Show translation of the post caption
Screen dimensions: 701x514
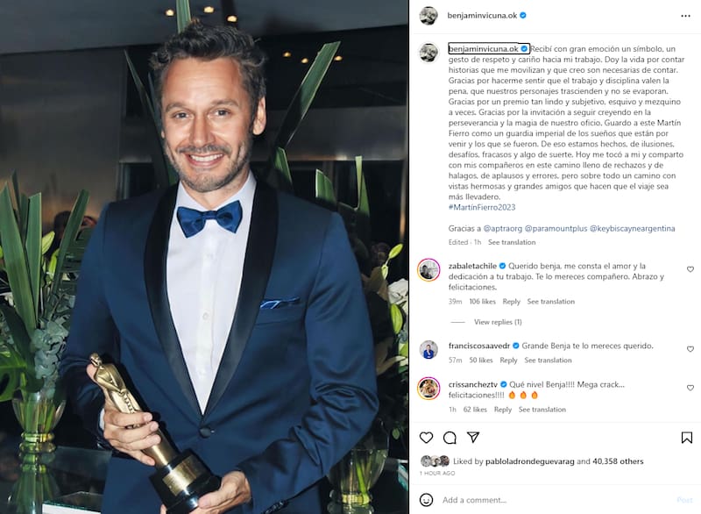(512, 242)
